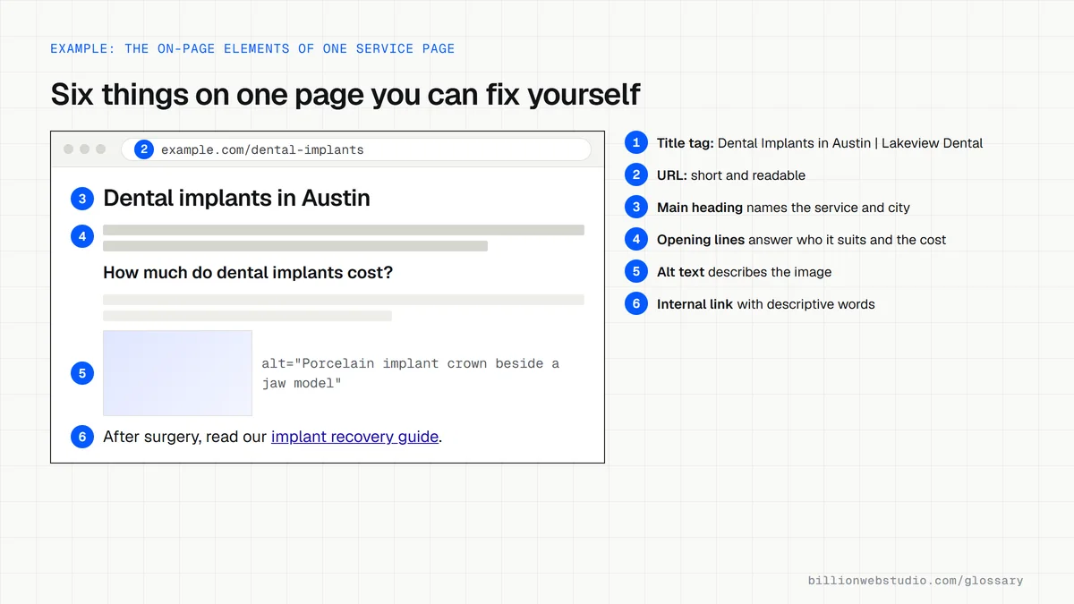Click the placeholder image in mock page
The image size is (1074, 604).
coord(177,373)
